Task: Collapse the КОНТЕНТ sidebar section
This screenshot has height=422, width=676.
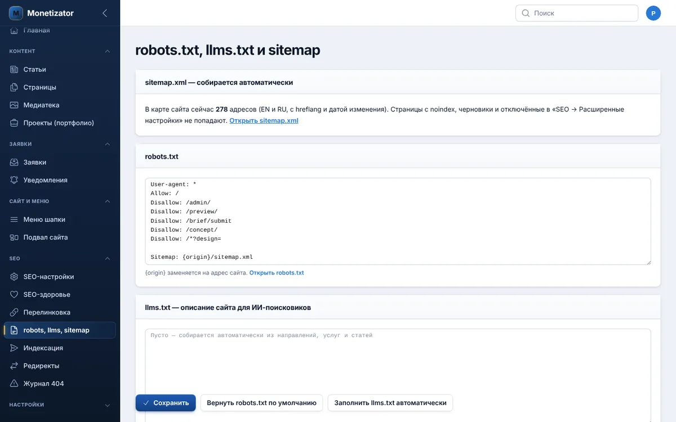Action: [x=108, y=51]
